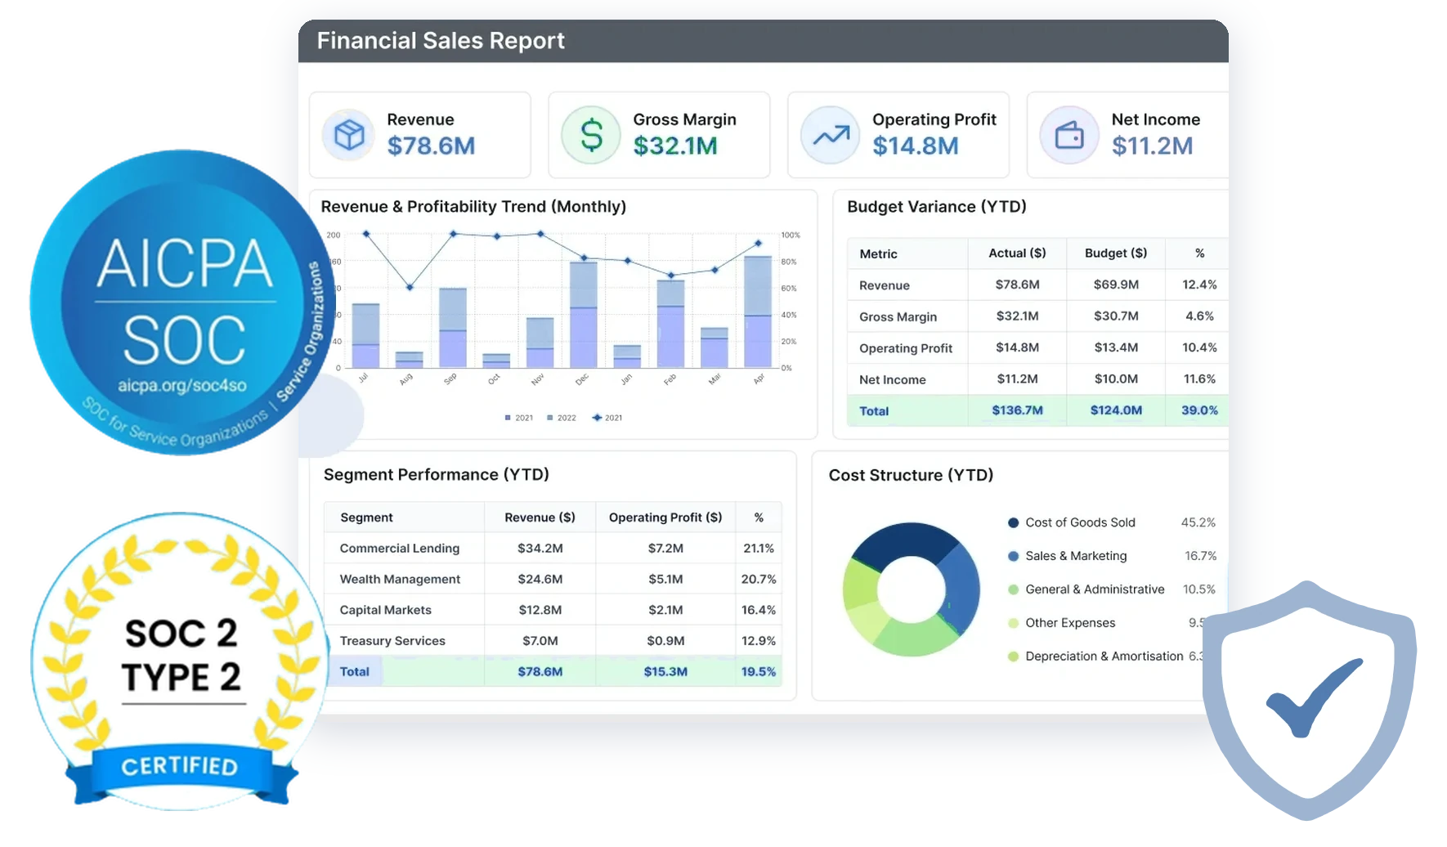This screenshot has height=847, width=1447.
Task: Click the Apr bar in the trend chart
Action: [758, 311]
